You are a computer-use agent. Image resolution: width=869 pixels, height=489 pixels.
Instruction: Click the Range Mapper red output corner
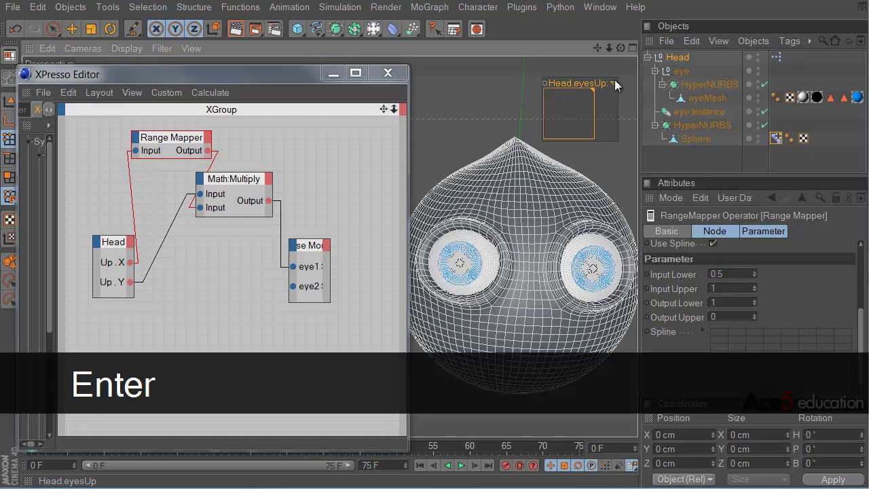click(207, 137)
